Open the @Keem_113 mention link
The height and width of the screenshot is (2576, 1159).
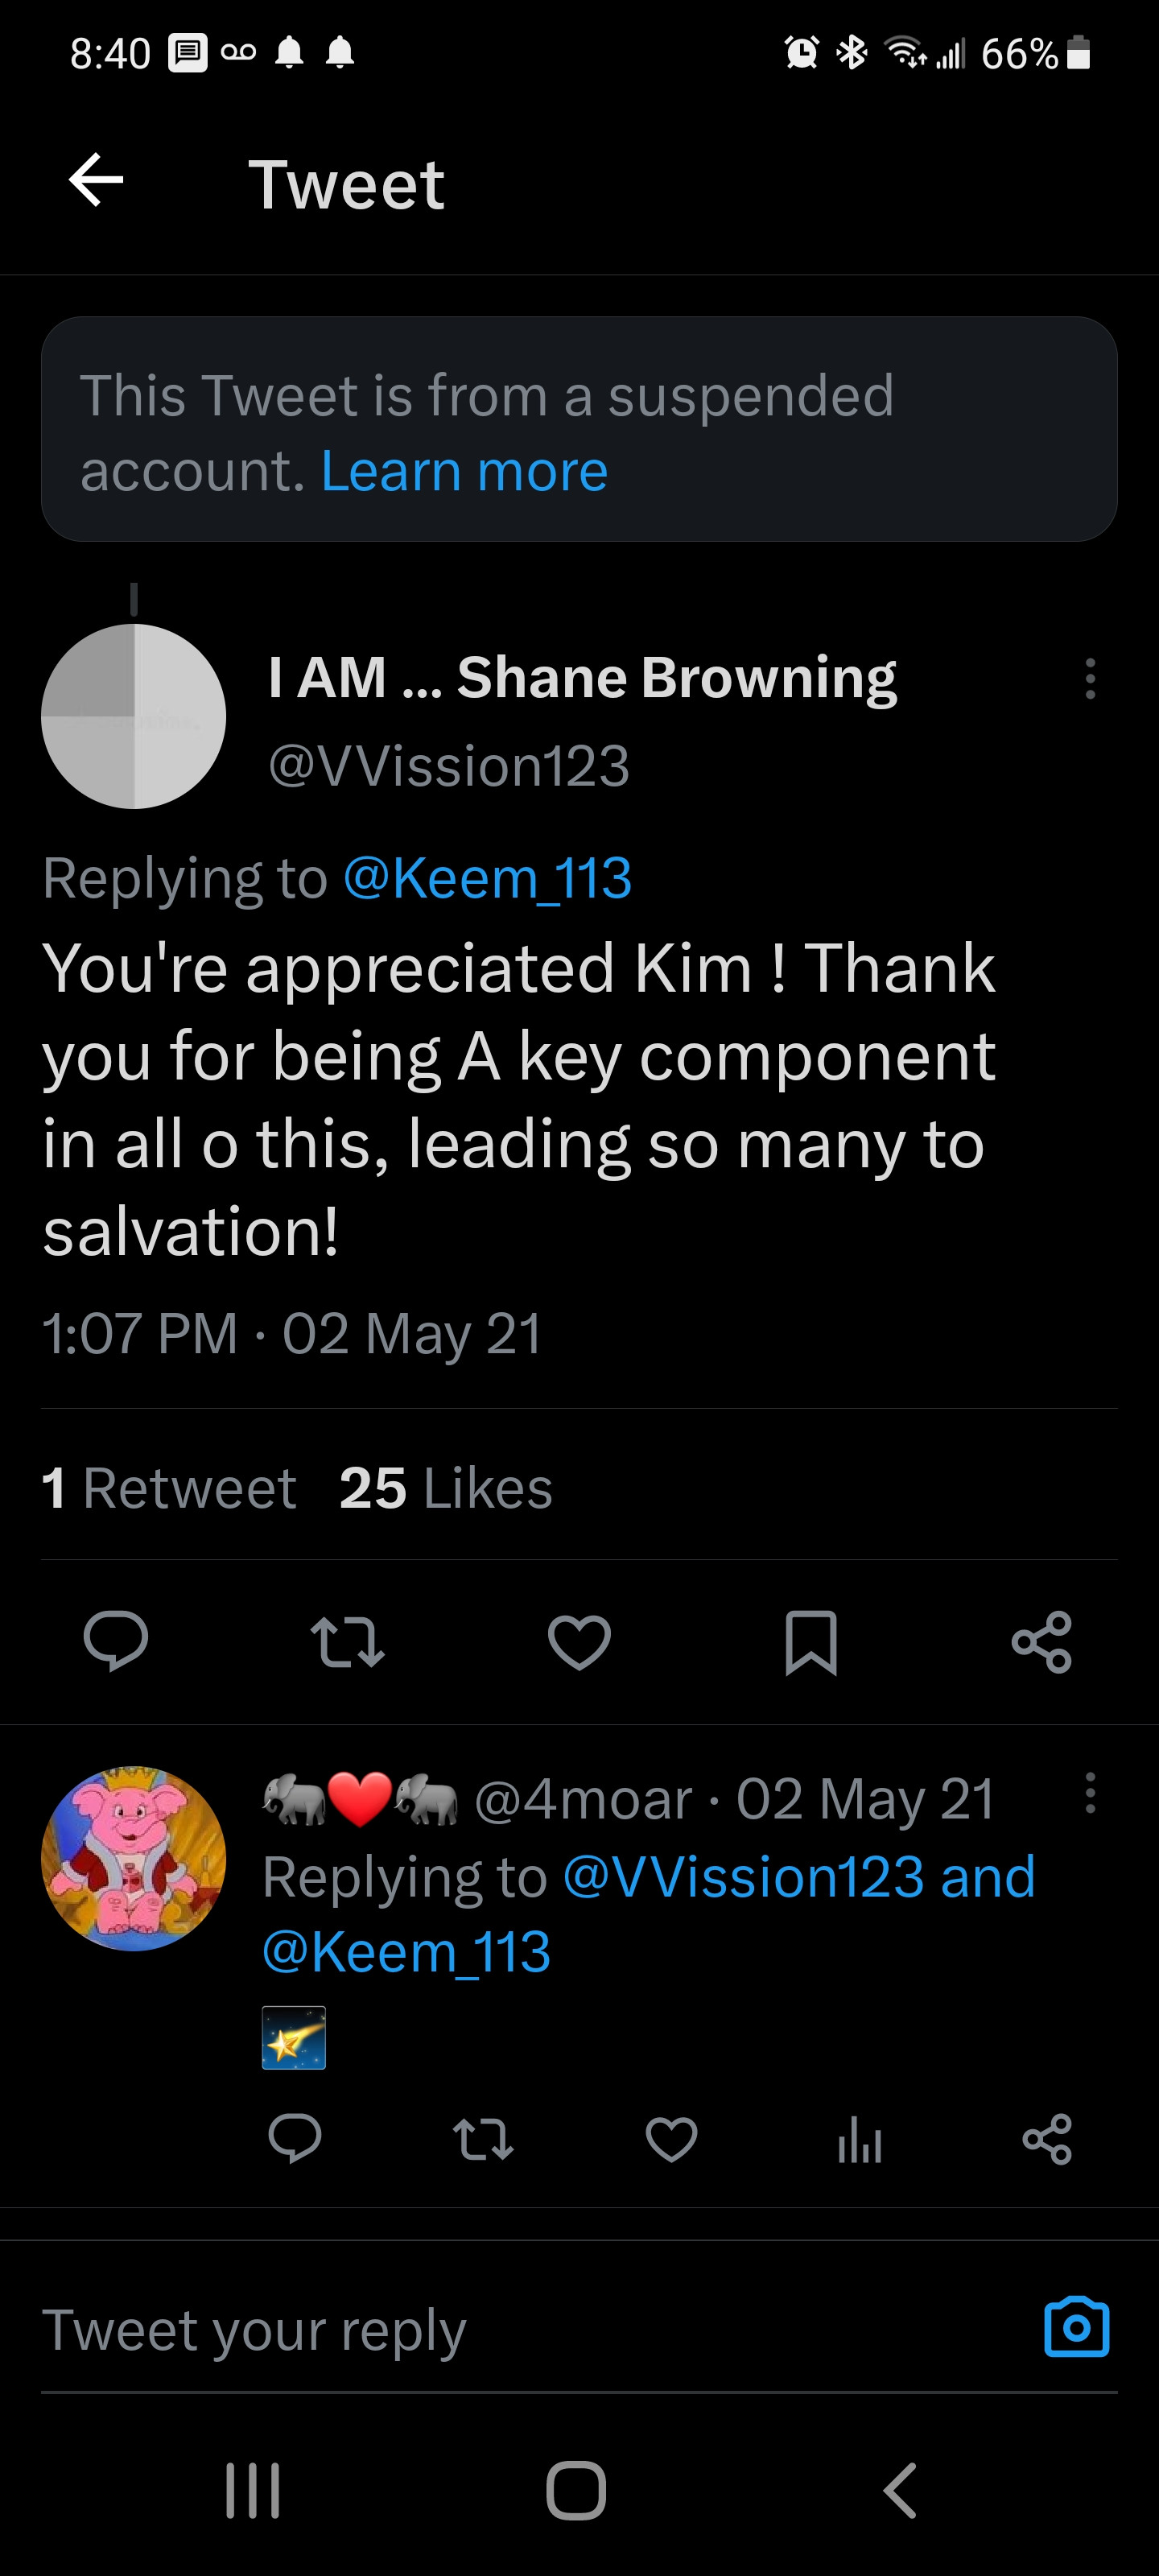(487, 878)
